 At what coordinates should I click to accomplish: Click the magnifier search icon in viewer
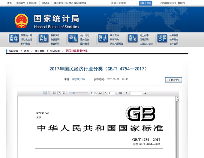(x=145, y=93)
